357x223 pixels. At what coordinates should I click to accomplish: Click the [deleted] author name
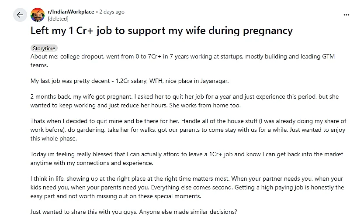pos(58,19)
